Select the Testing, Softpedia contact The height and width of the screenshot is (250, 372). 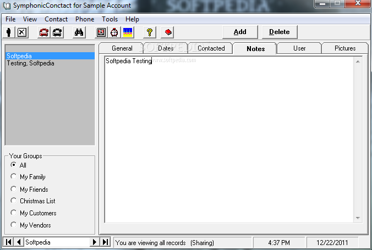(x=50, y=63)
